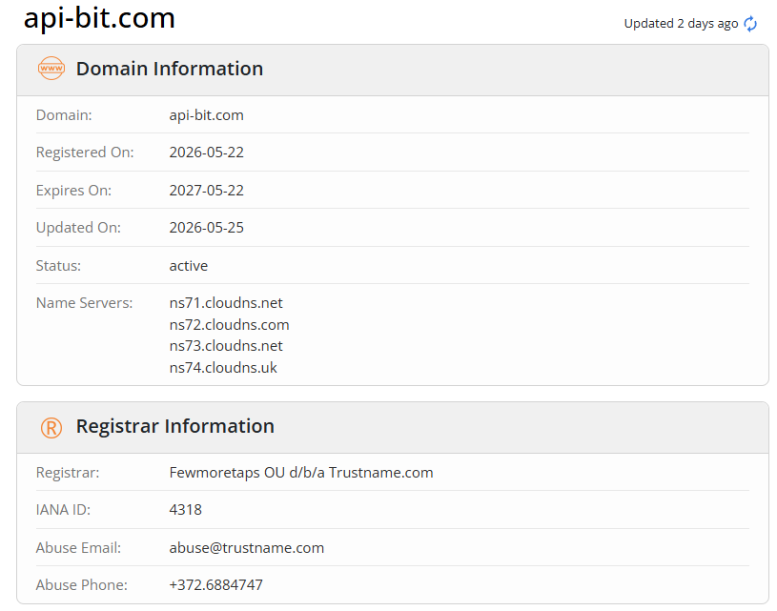
Task: Click the expiry date 2027-05-22
Action: point(206,191)
